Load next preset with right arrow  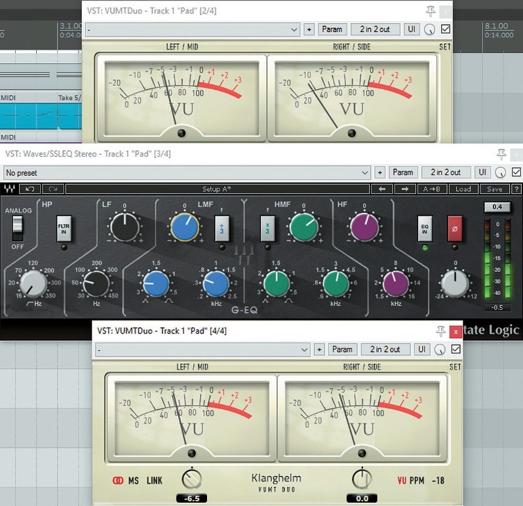coord(405,189)
